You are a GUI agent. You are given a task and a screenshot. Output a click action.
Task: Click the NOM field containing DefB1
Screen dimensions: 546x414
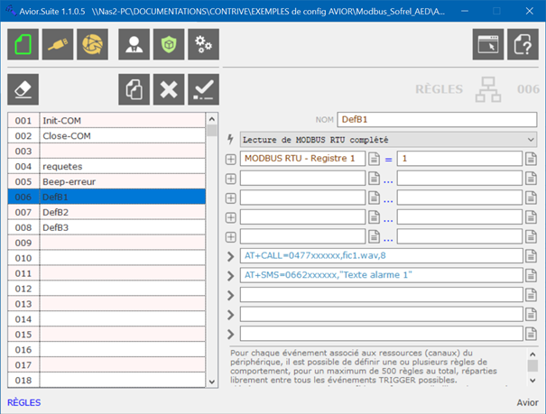437,119
